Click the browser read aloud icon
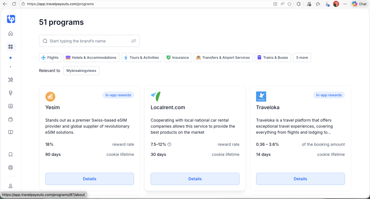The height and width of the screenshot is (199, 370). 283,4
